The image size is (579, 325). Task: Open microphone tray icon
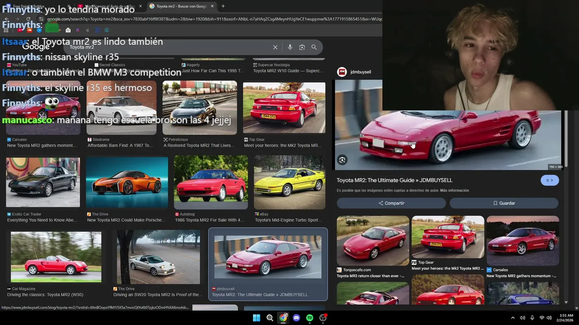click(x=532, y=318)
